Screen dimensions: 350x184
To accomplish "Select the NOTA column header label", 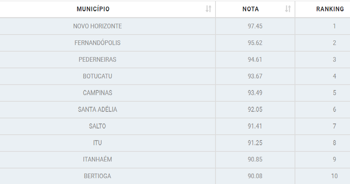I will tap(250, 9).
